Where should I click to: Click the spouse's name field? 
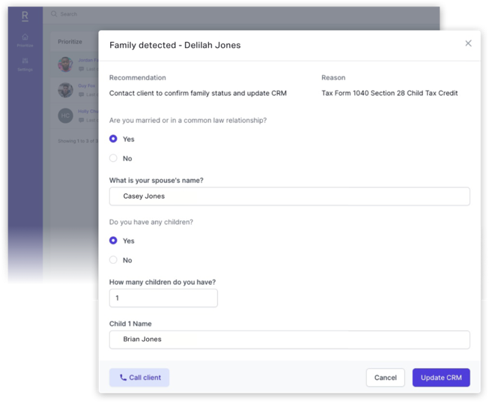289,196
